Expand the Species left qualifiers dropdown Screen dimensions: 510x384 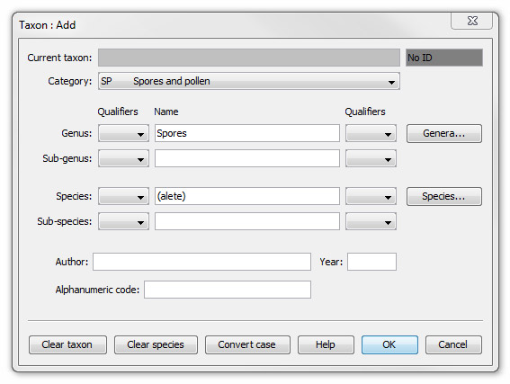(123, 196)
